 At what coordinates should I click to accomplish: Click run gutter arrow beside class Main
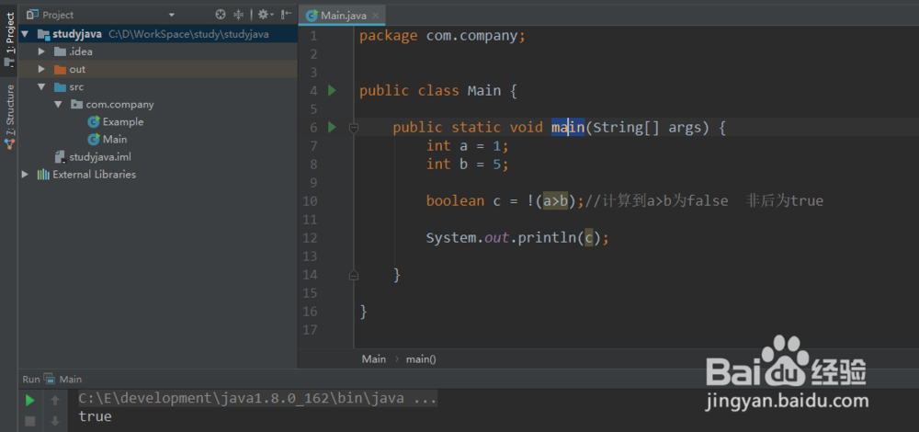tap(332, 91)
